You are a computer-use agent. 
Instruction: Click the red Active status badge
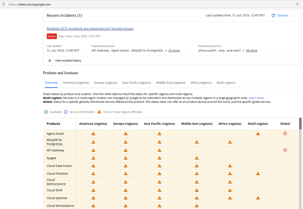[x=52, y=36]
